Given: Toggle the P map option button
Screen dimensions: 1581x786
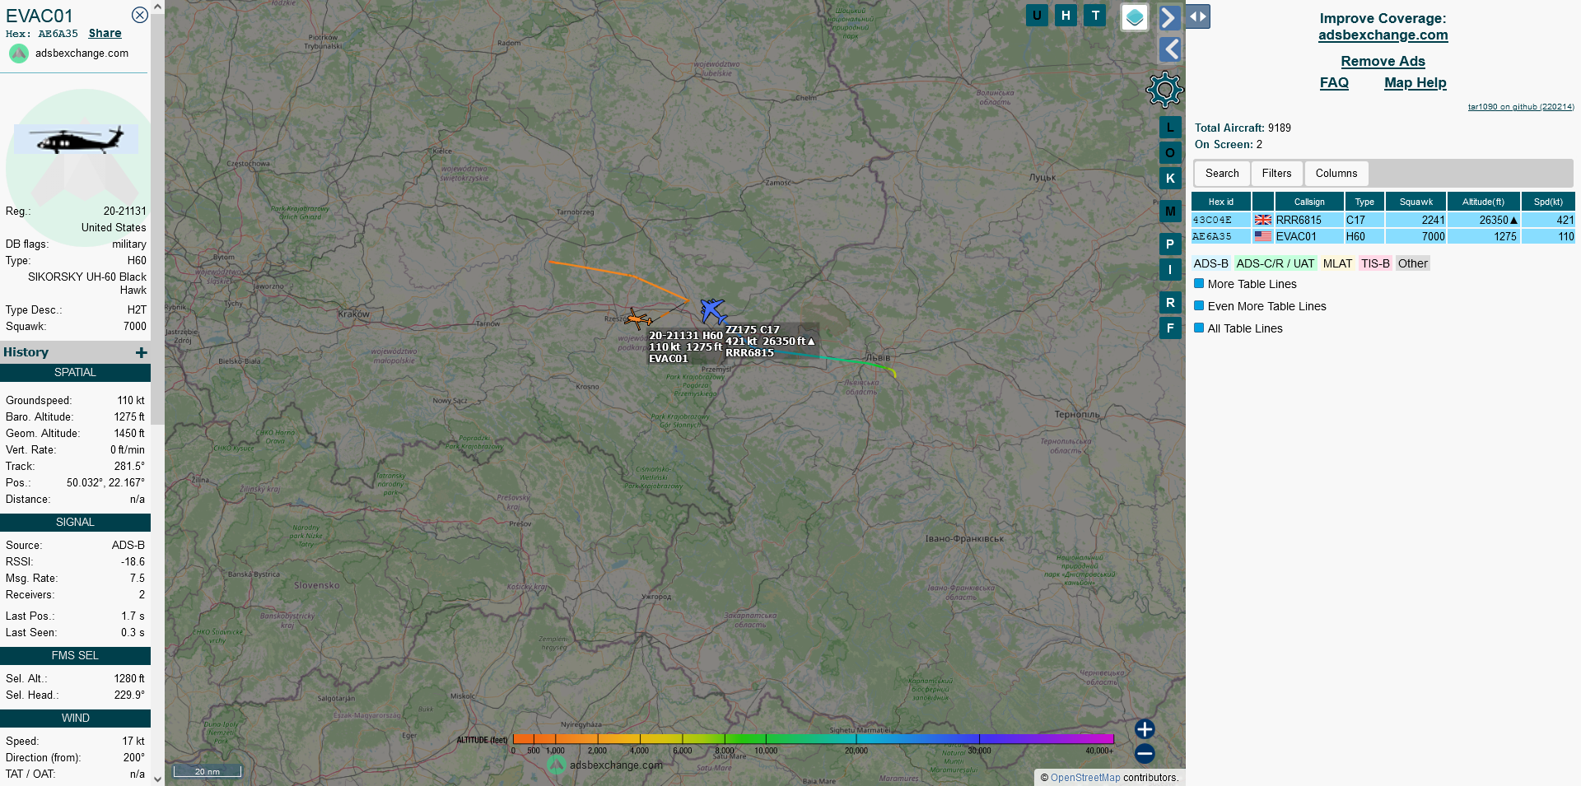Looking at the screenshot, I should (x=1170, y=244).
